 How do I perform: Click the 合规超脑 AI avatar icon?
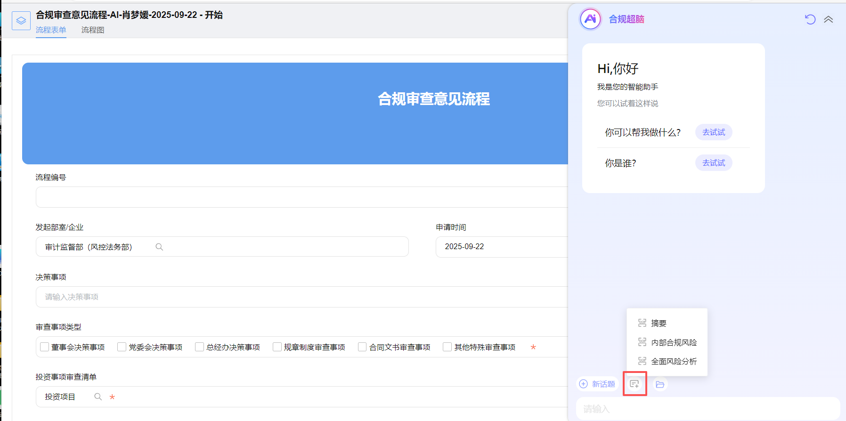590,19
